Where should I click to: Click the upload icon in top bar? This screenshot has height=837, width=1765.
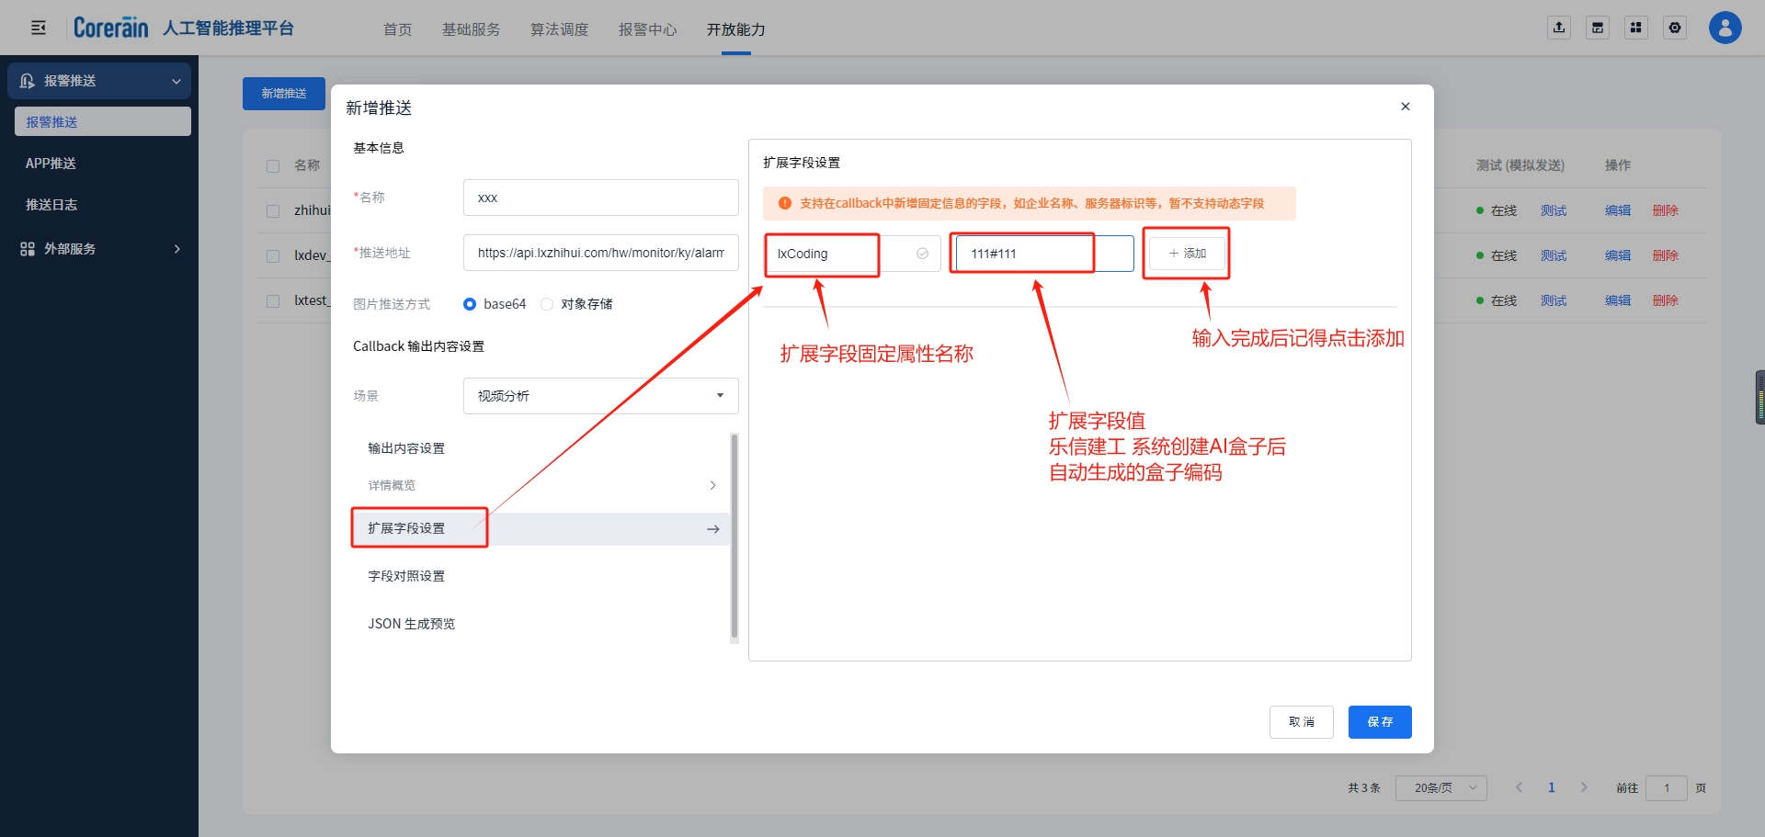tap(1559, 28)
